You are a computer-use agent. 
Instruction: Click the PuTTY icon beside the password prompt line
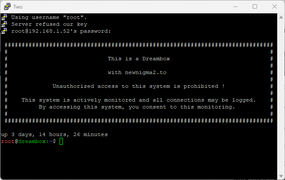click(x=4, y=31)
